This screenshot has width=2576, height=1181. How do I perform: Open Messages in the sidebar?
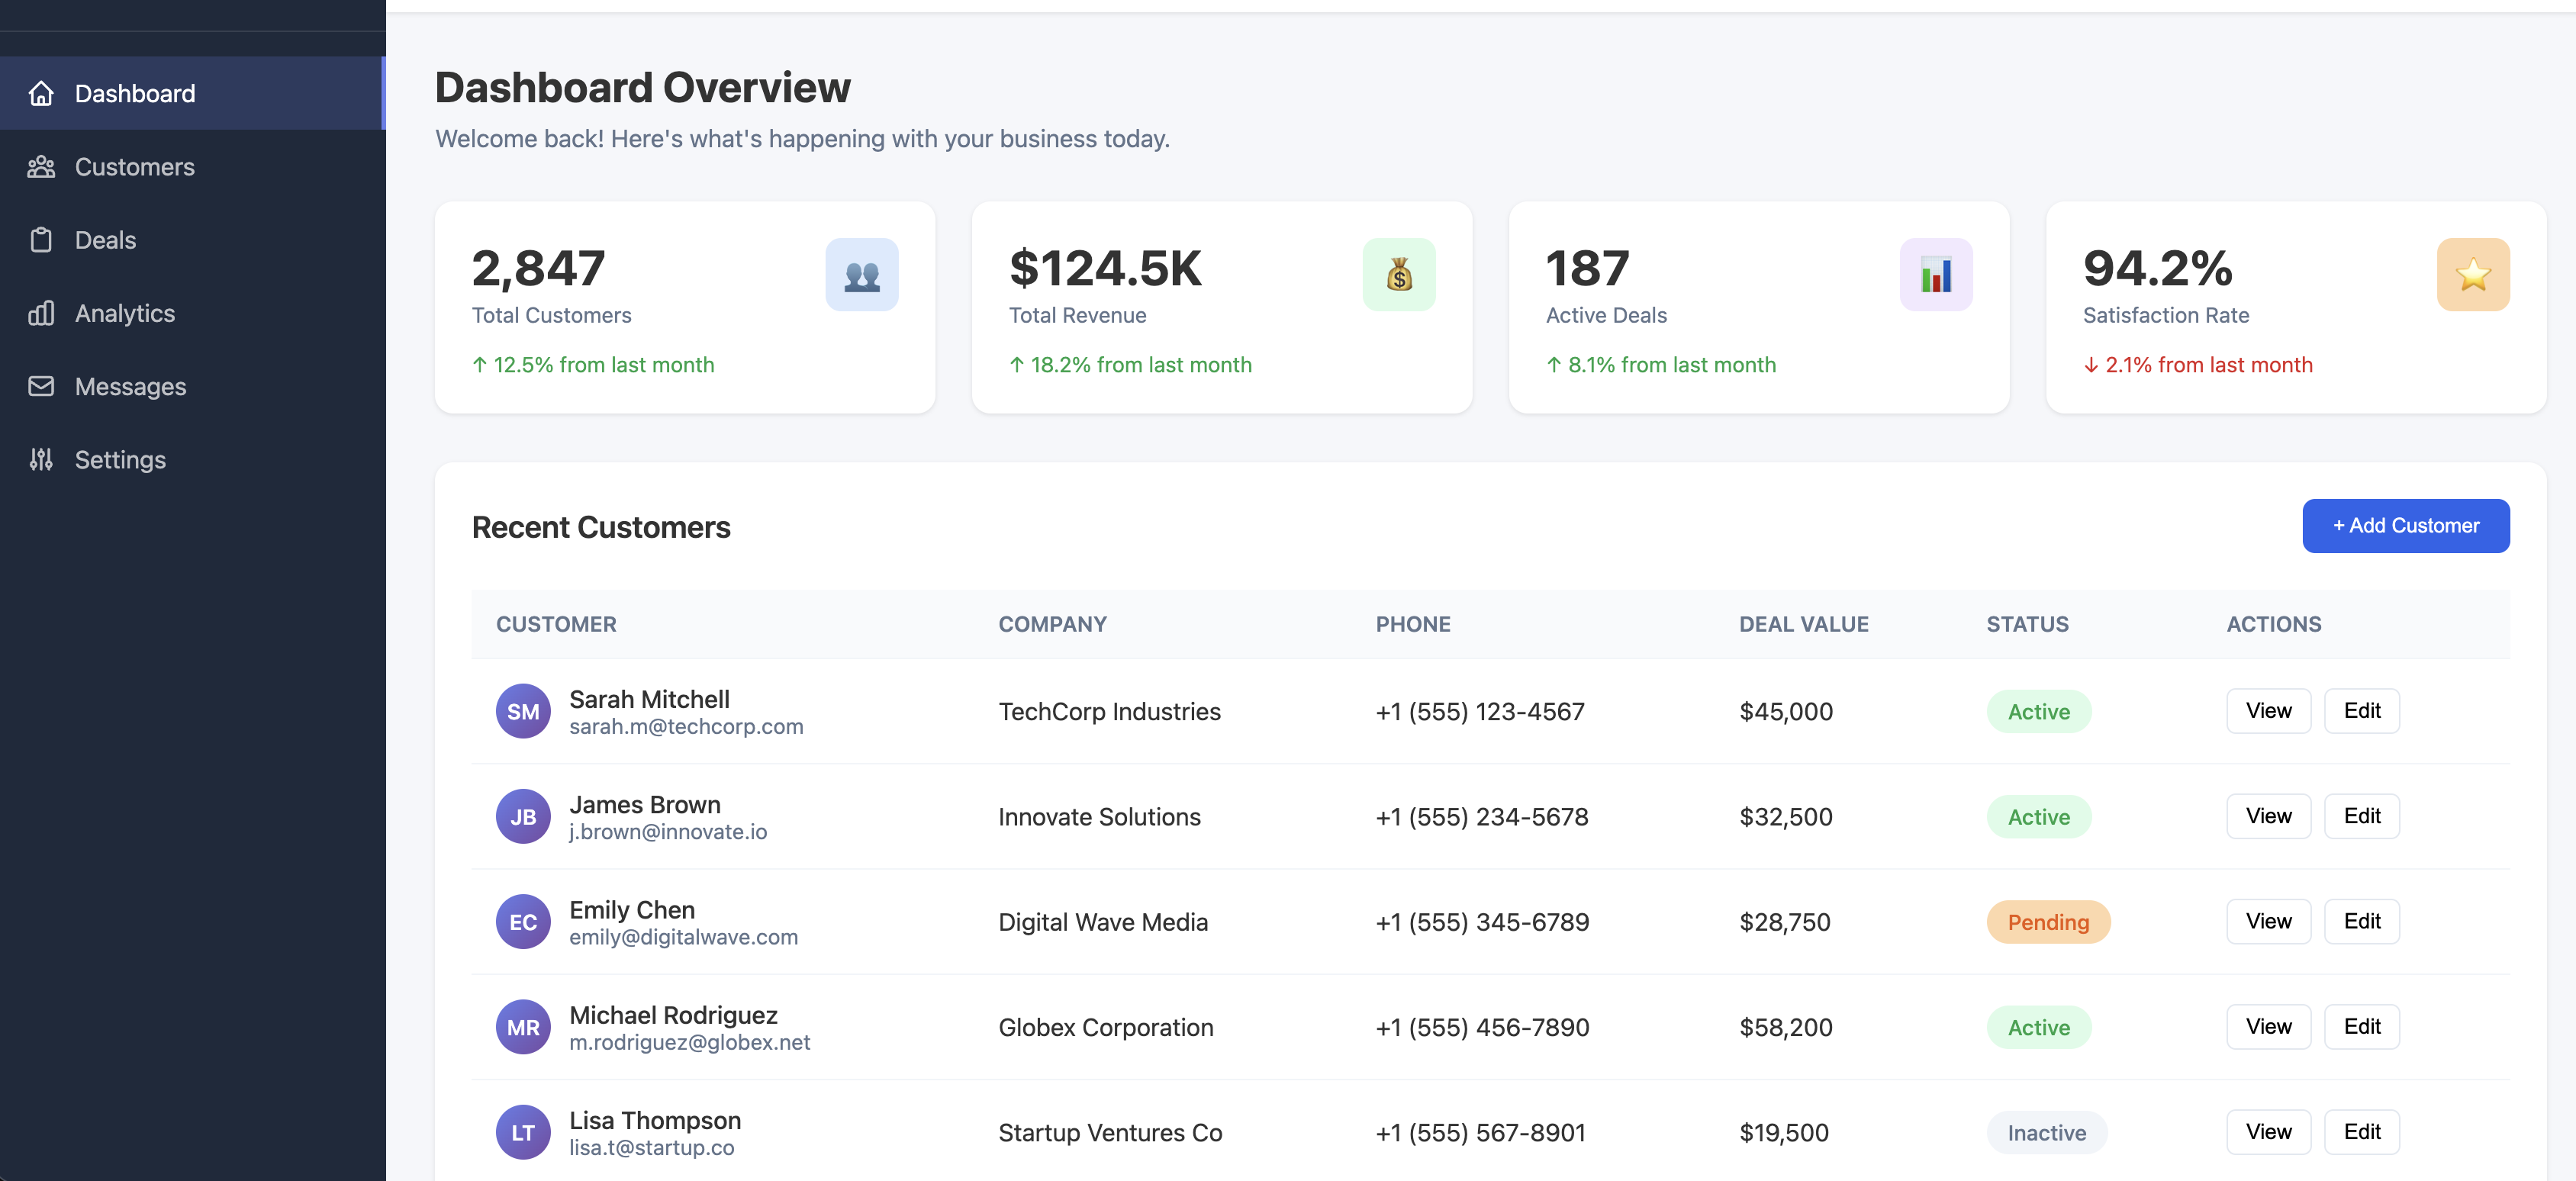192,386
